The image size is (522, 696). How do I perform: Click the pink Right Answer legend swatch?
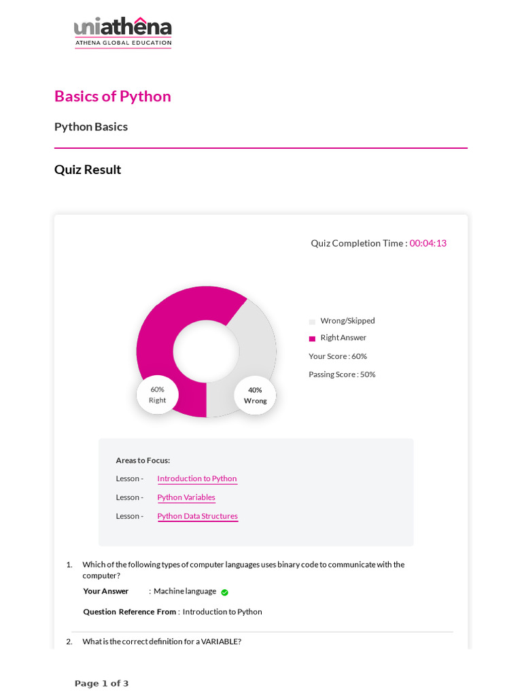point(312,338)
